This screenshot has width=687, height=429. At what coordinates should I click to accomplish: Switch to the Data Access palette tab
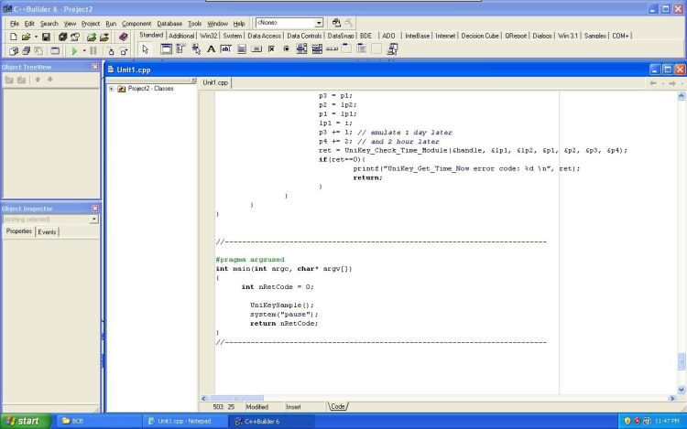(x=264, y=36)
